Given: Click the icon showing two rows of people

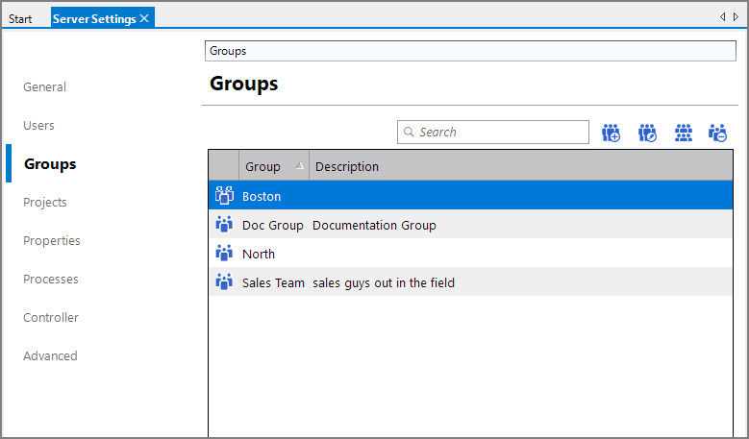Looking at the screenshot, I should [x=684, y=133].
